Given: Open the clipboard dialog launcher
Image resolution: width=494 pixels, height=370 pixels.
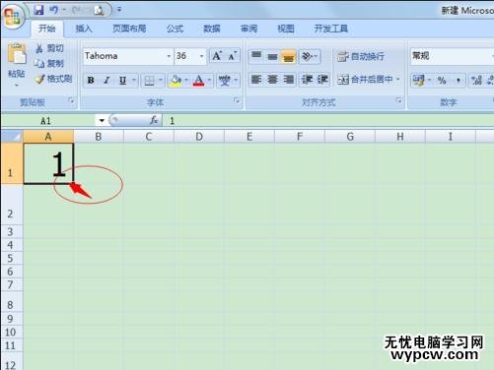Looking at the screenshot, I should tap(71, 100).
